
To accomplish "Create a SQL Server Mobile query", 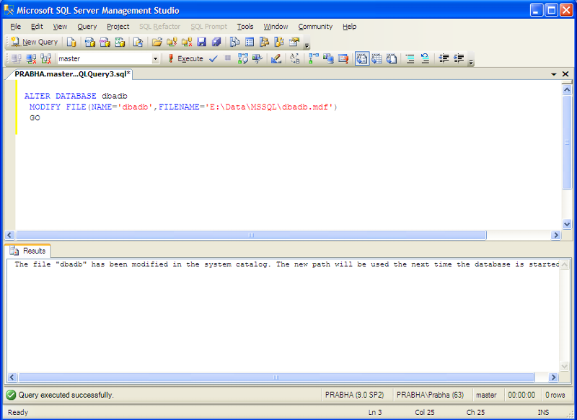I will coord(138,42).
